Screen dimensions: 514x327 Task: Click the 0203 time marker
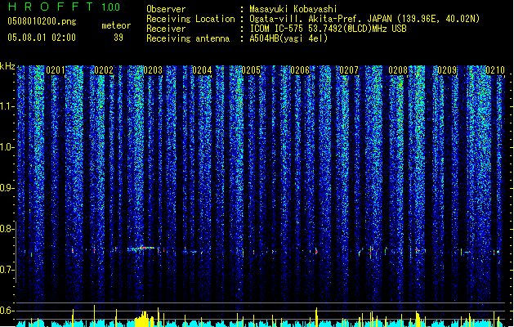[x=153, y=70]
